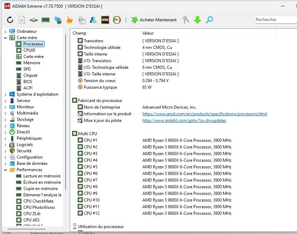Click the Refresh toolbar icon

(10, 20)
